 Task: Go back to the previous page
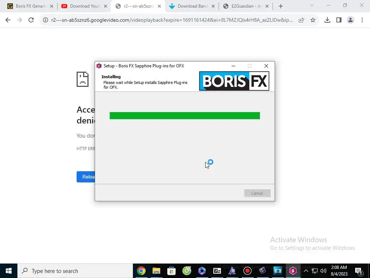coord(8,20)
